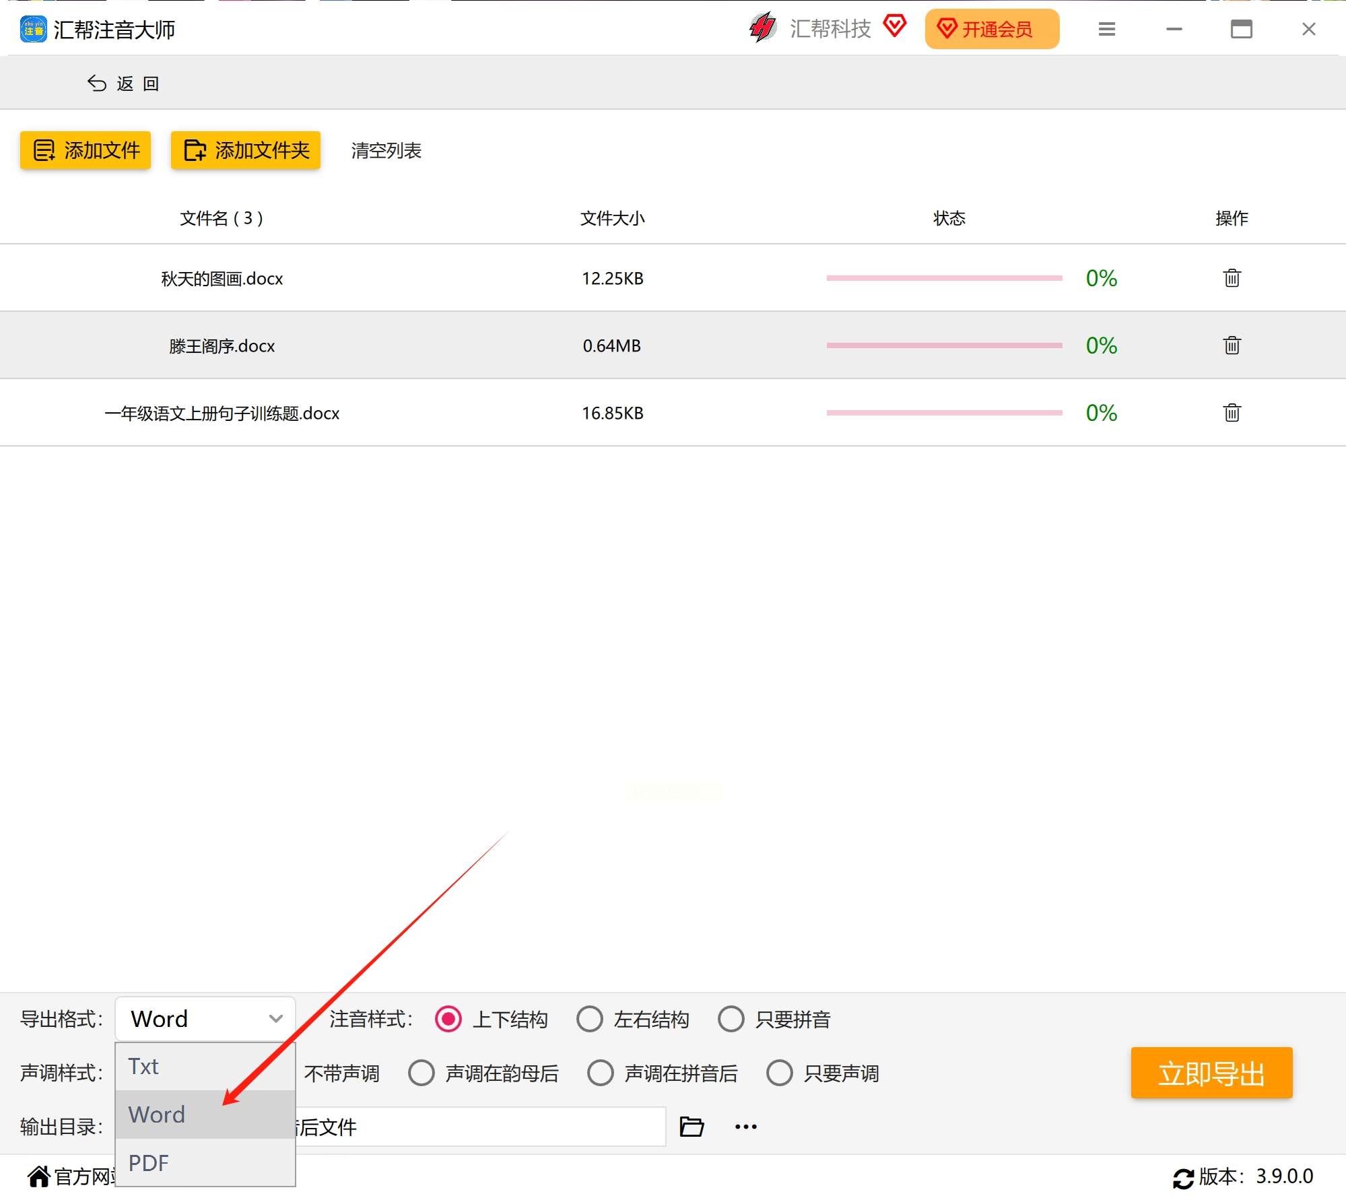Expand the 导出格式 Word dropdown
The height and width of the screenshot is (1198, 1346).
tap(205, 1019)
